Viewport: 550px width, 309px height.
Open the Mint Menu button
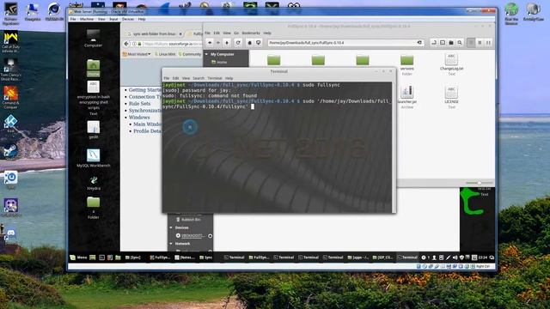click(78, 257)
